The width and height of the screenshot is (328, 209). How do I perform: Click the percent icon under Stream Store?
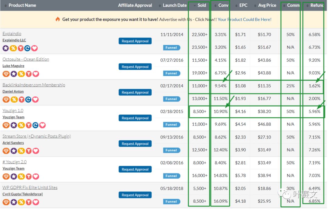tap(21, 151)
